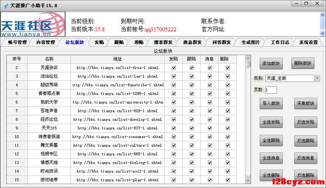Click the 删除 column header
This screenshot has height=188, width=326.
[228, 59]
